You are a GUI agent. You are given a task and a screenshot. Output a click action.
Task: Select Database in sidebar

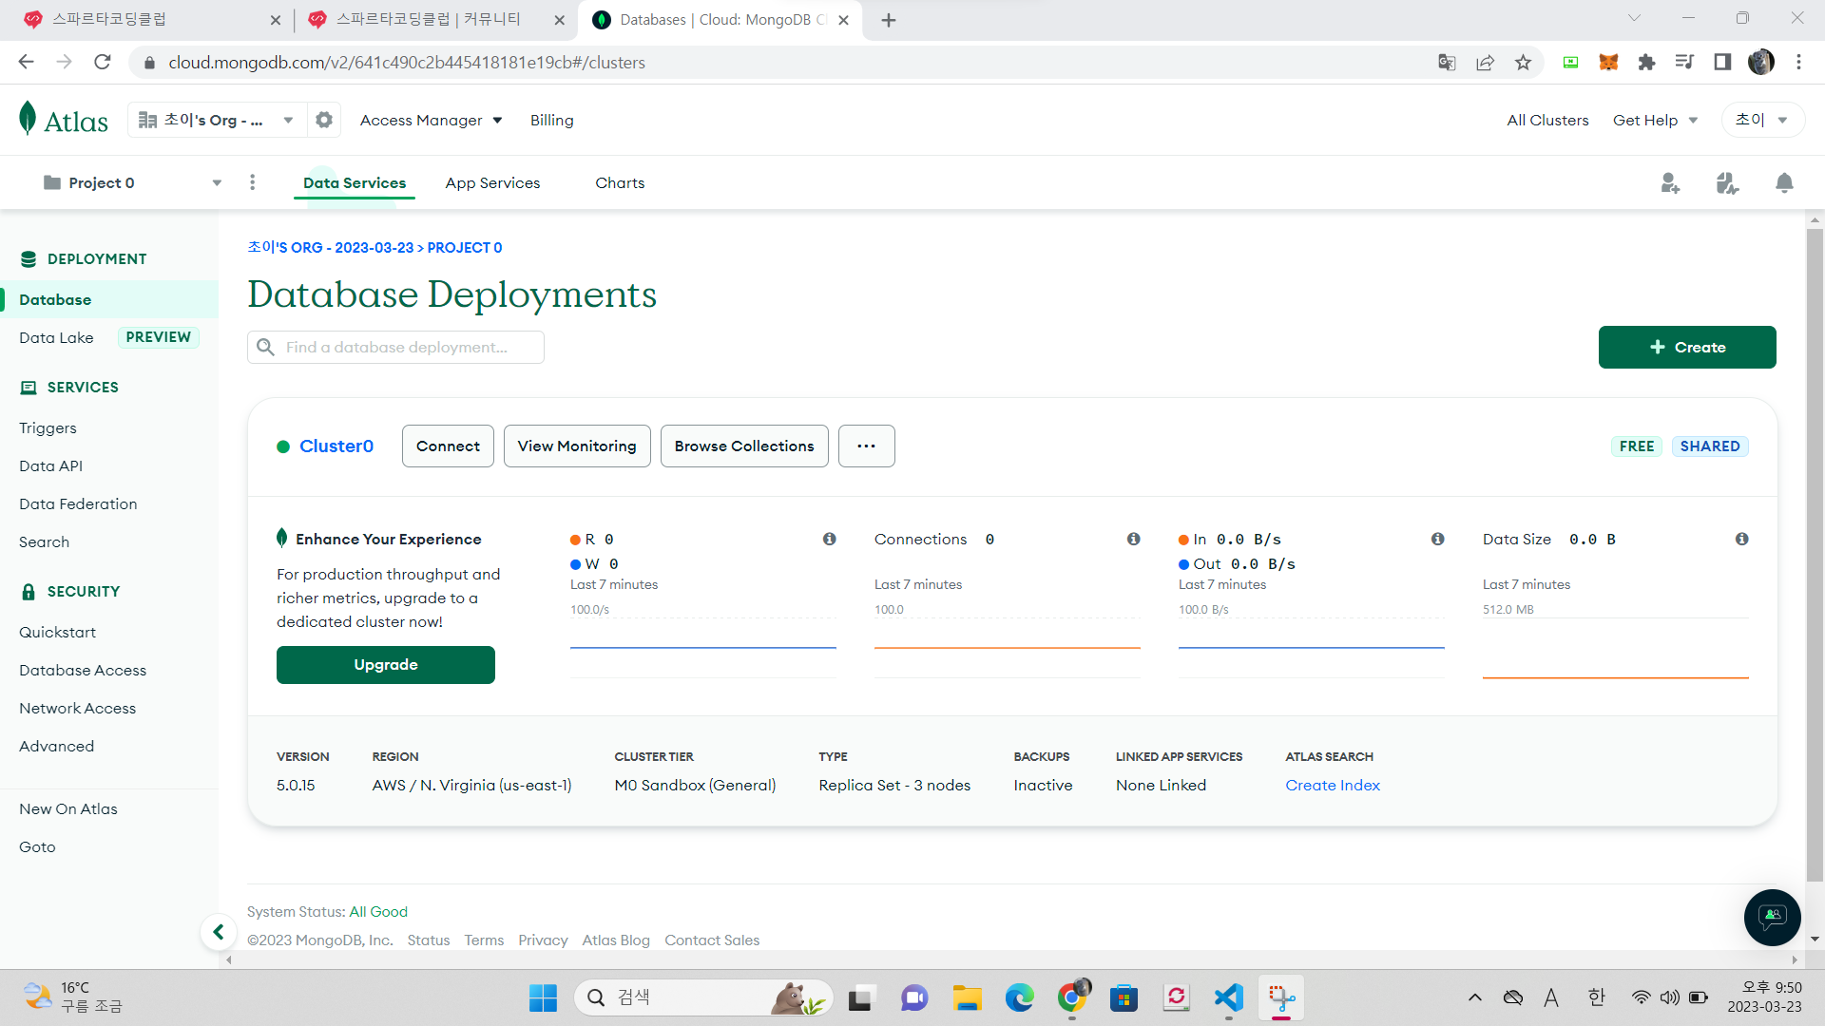point(109,299)
